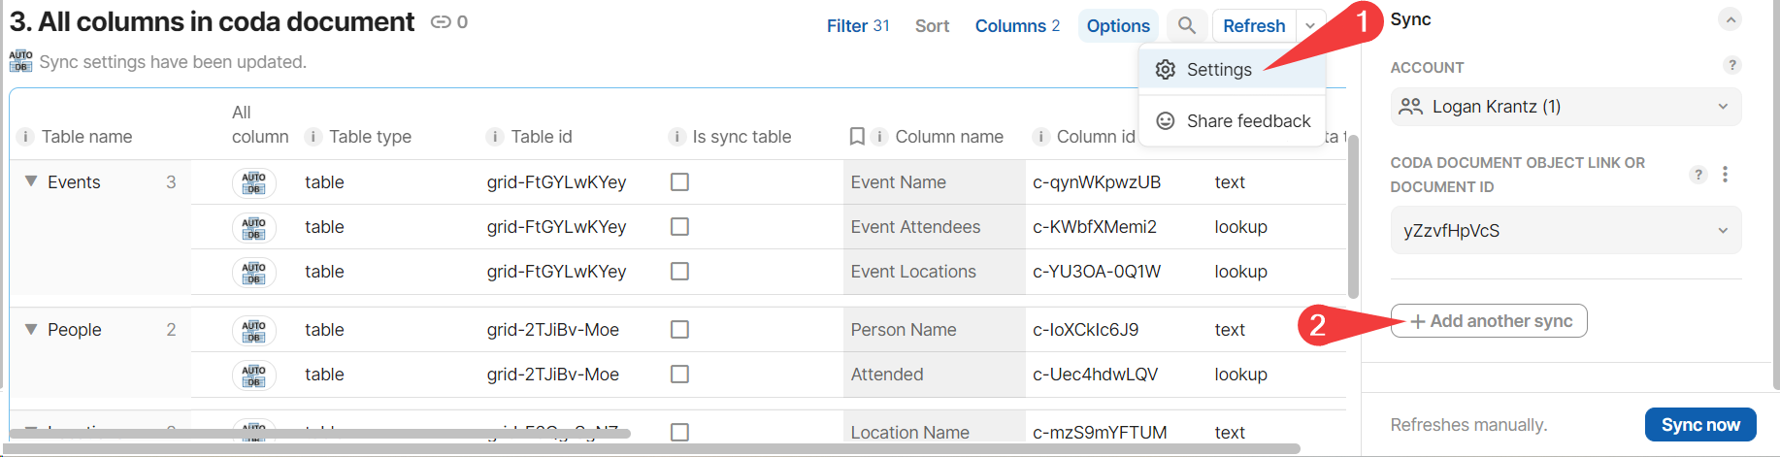Click the info icon beside Is sync table
The height and width of the screenshot is (457, 1780).
coord(677,137)
